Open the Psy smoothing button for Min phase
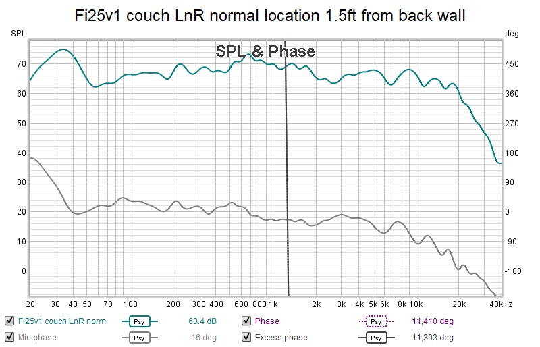Image resolution: width=540 pixels, height=347 pixels. [139, 338]
